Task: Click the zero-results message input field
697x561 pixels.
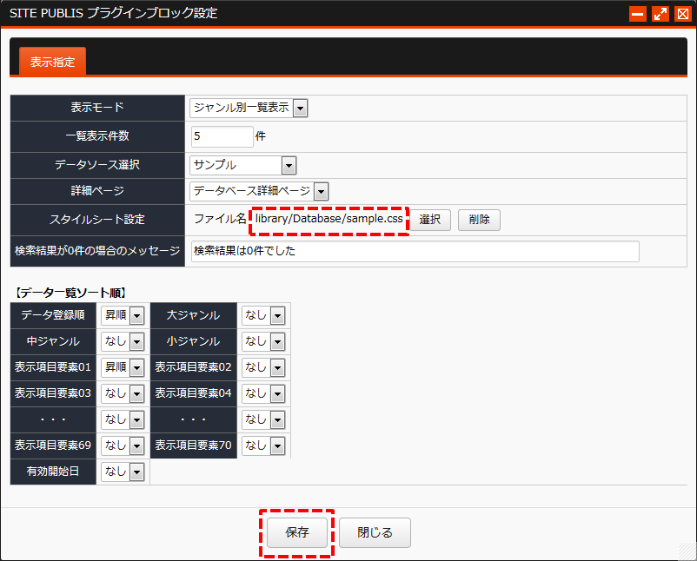Action: (415, 251)
